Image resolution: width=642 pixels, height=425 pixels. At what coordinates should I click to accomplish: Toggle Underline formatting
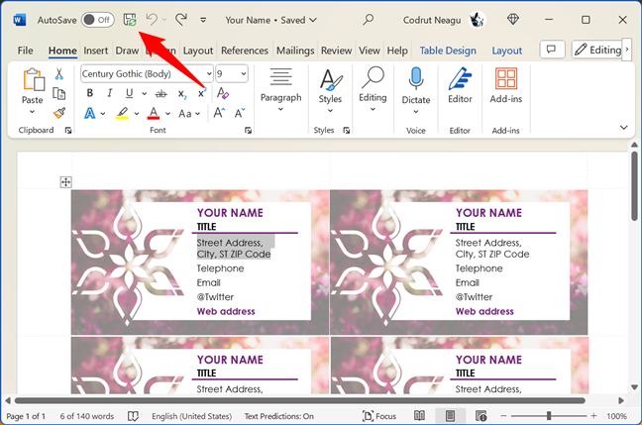tap(130, 93)
